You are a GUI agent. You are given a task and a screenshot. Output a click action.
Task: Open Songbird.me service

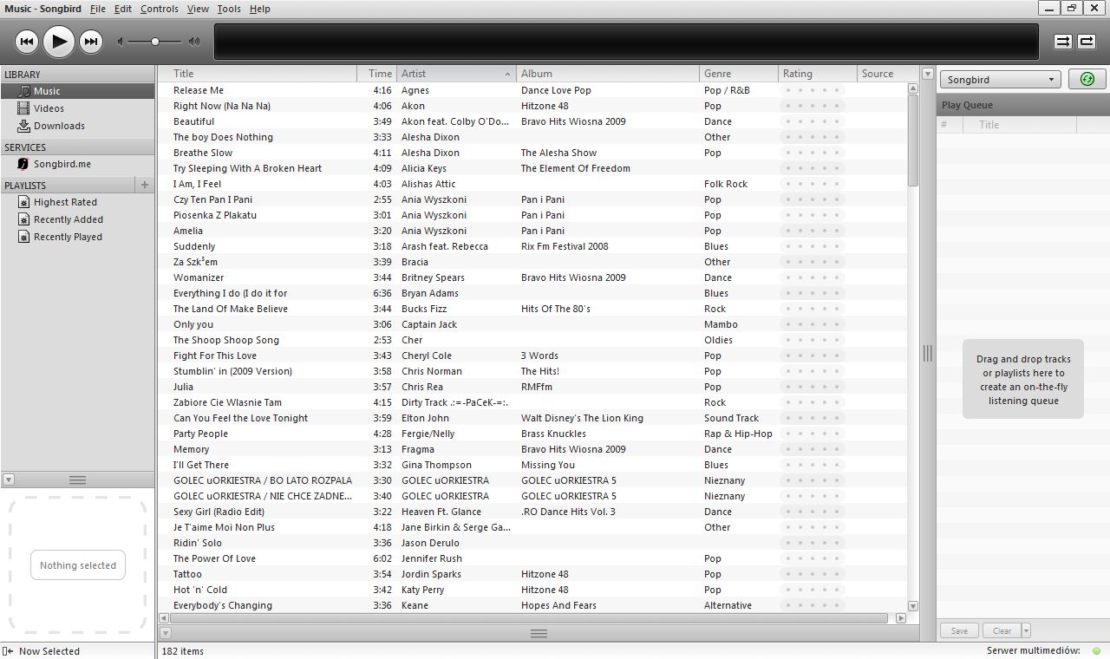(x=78, y=164)
